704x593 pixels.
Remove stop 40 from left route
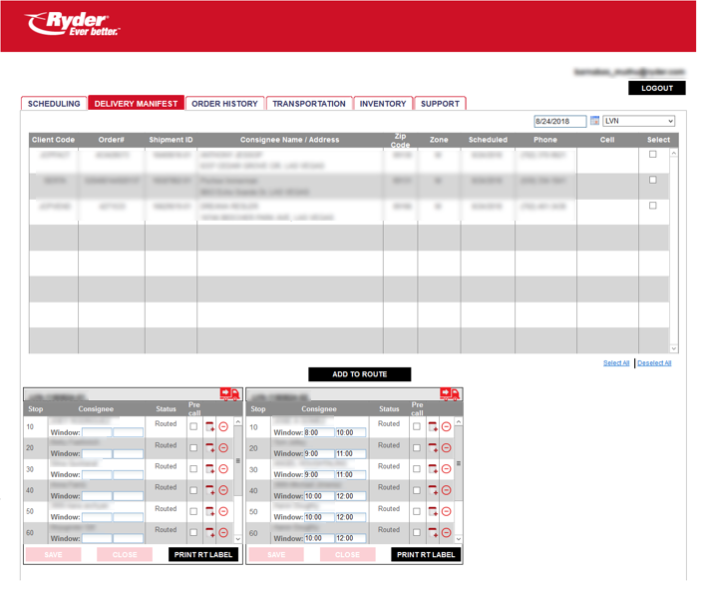click(223, 490)
